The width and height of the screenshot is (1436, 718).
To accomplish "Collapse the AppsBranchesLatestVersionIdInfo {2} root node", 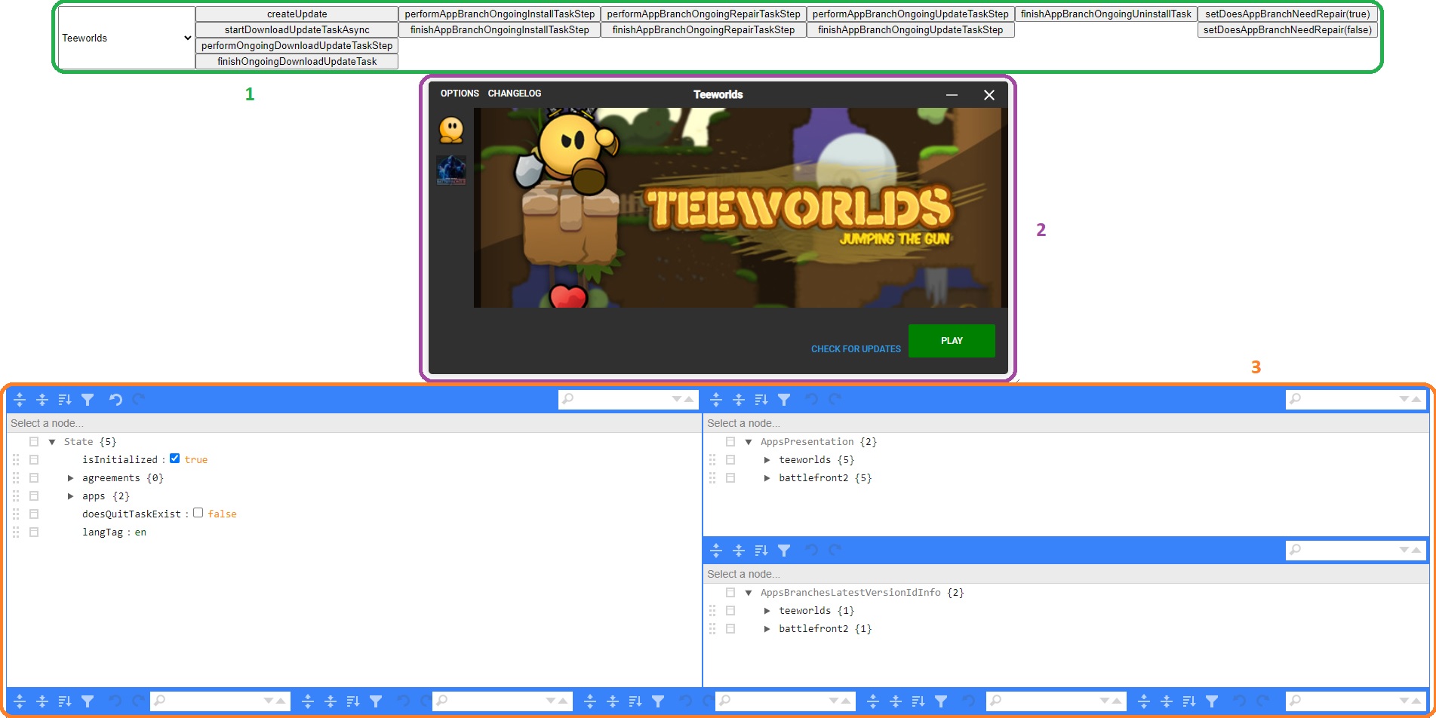I will [x=749, y=593].
